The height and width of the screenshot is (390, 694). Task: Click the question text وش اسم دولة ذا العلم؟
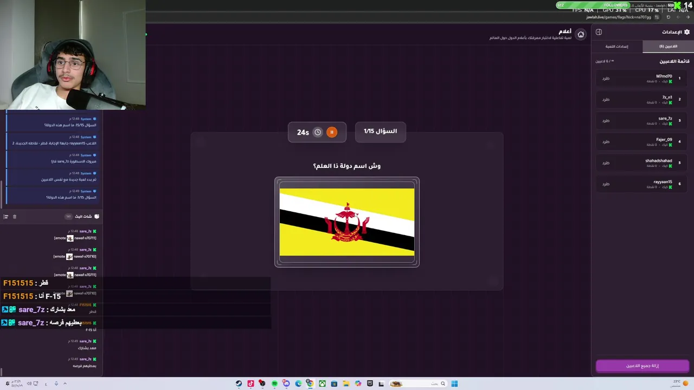347,166
